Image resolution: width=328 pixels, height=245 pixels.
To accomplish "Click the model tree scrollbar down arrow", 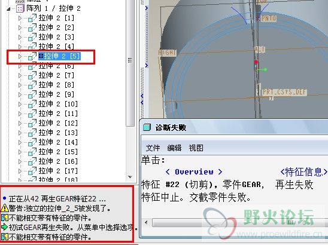I will pyautogui.click(x=130, y=177).
